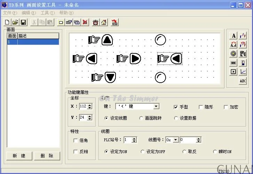Click the alarm clock toolbar icon
Image resolution: width=253 pixels, height=174 pixels.
pyautogui.click(x=95, y=22)
